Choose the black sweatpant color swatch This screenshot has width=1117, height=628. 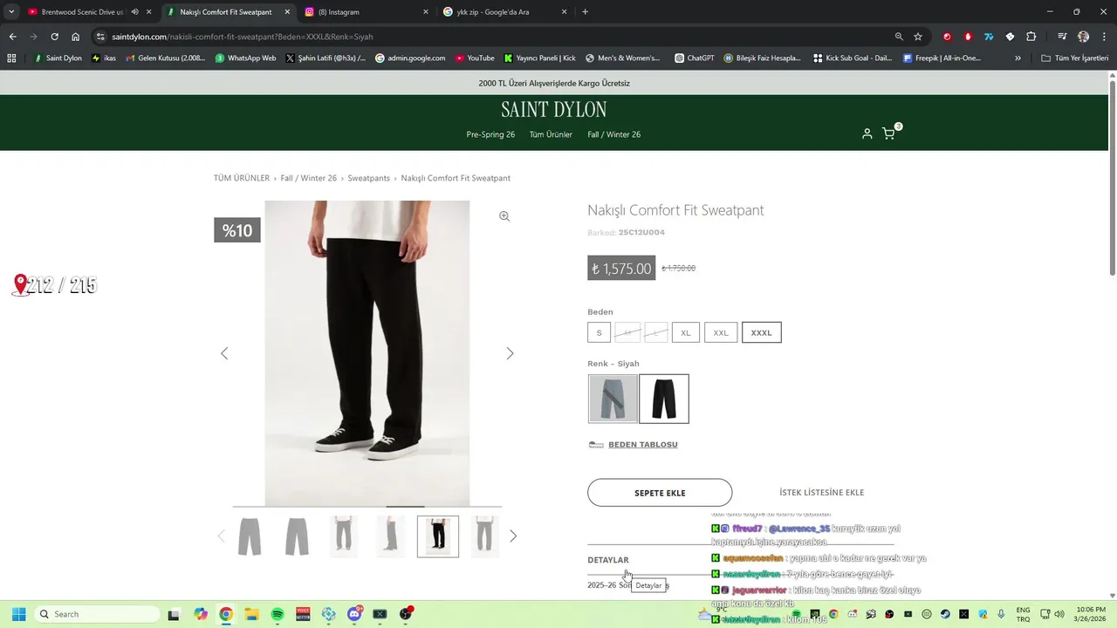coord(664,399)
